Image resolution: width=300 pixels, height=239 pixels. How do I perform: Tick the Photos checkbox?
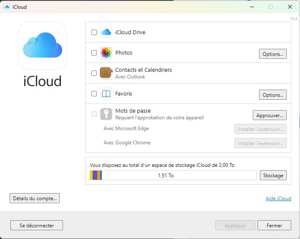[x=94, y=53]
